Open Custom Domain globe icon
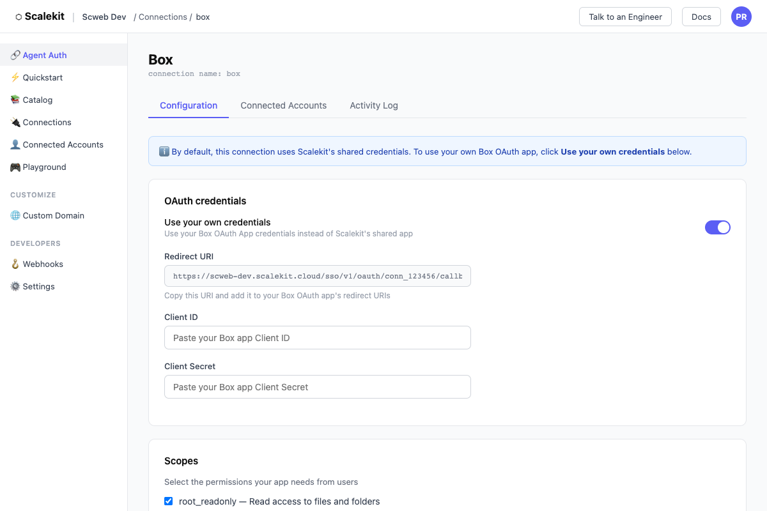The width and height of the screenshot is (767, 511). pos(15,215)
